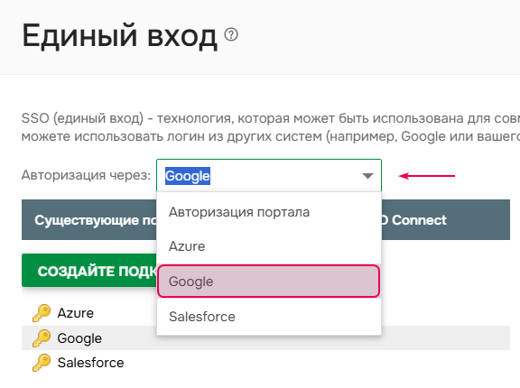Open the Существующие tab in header bar
Screen dimensions: 520x388
click(x=96, y=220)
